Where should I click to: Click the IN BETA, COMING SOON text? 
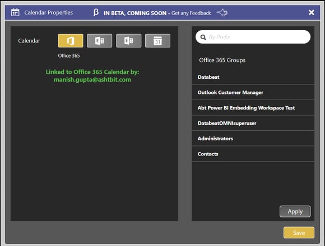click(135, 13)
